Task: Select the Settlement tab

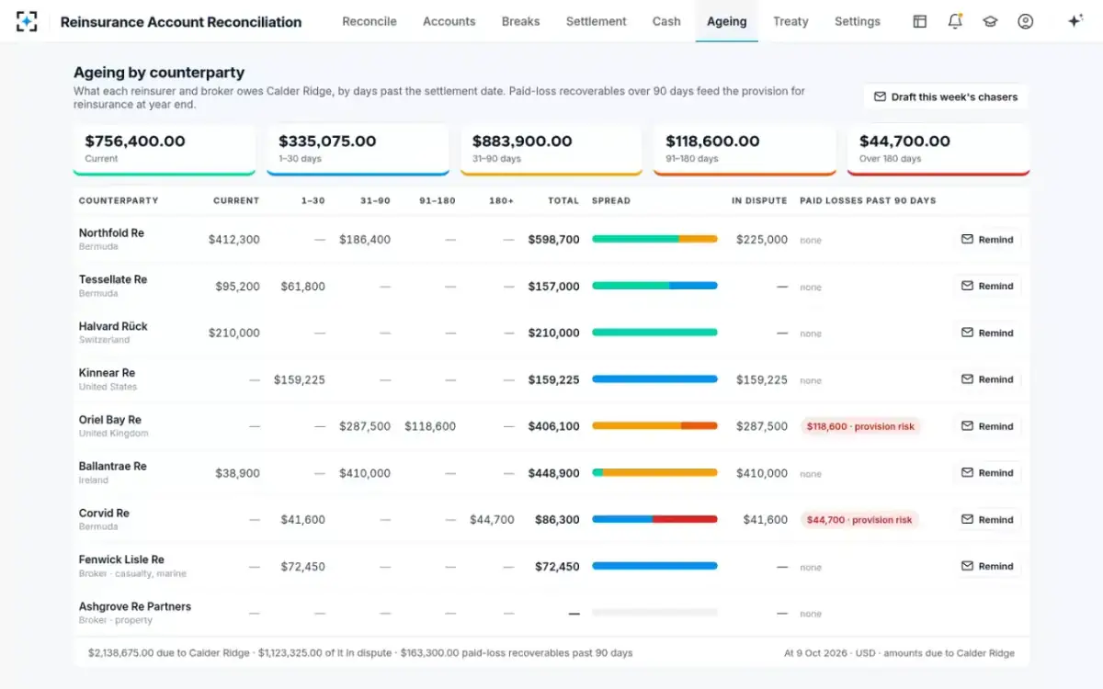Action: click(597, 21)
